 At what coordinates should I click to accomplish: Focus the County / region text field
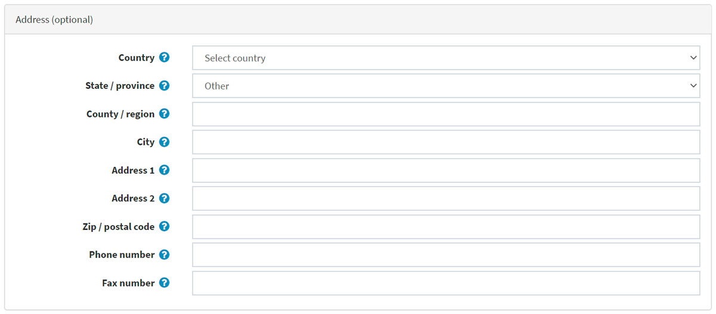(x=445, y=114)
